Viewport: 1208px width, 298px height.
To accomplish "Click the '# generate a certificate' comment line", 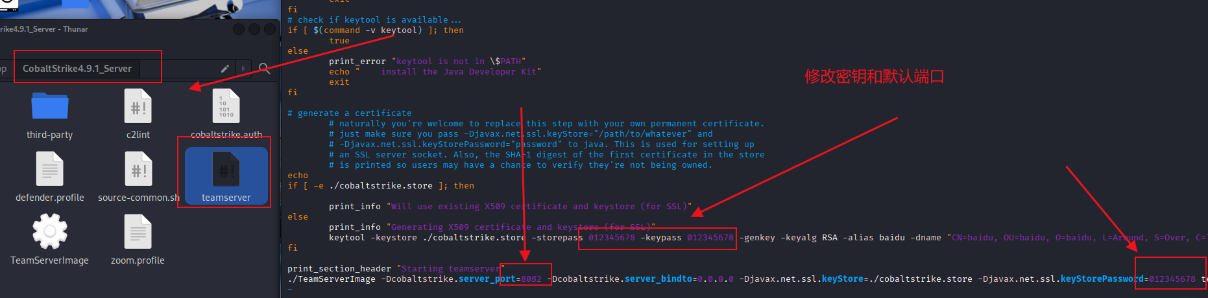I will (x=350, y=113).
